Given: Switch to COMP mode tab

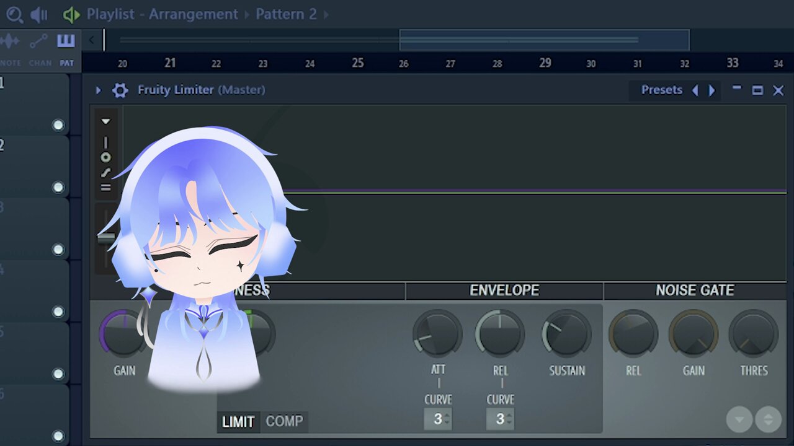Looking at the screenshot, I should pos(284,422).
